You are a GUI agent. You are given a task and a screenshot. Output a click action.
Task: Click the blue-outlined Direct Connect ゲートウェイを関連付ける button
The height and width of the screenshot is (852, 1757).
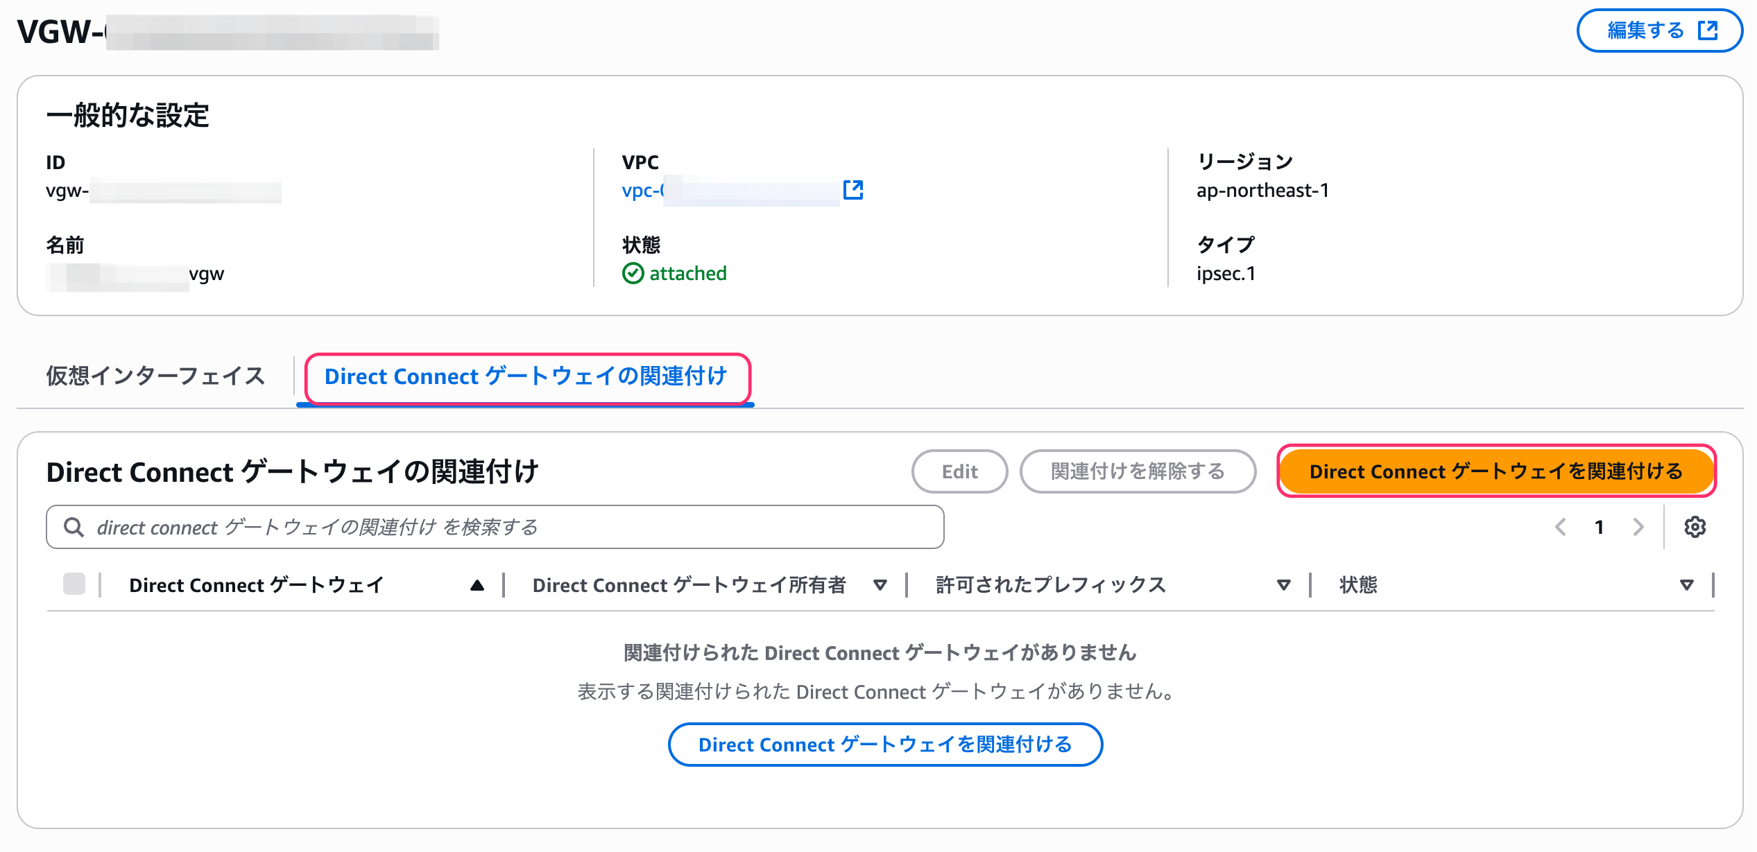click(x=885, y=745)
